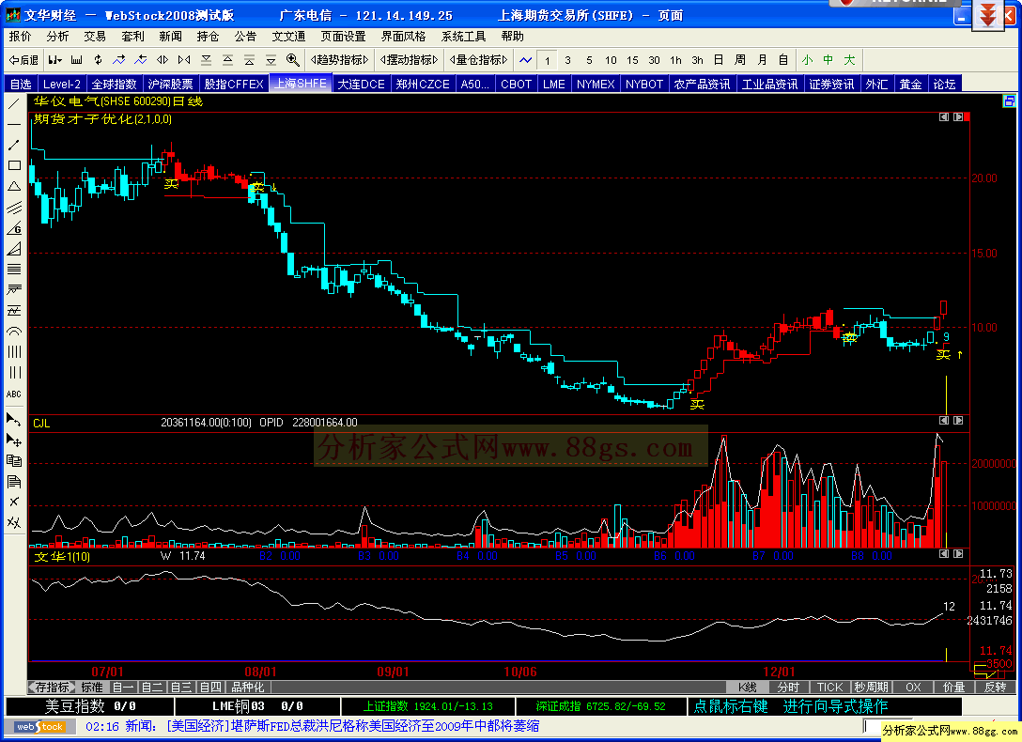The width and height of the screenshot is (1022, 742).
Task: Click the blue window icon at chart corner
Action: tap(1009, 101)
